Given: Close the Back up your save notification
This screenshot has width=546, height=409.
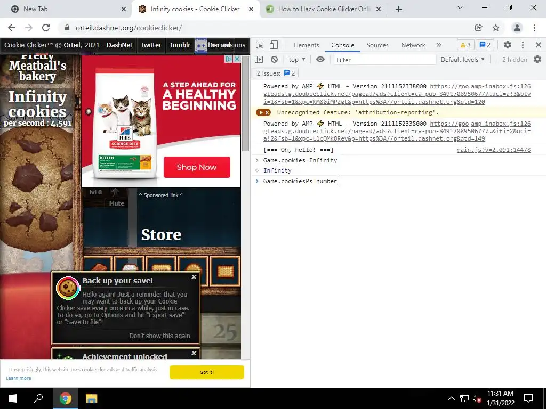Looking at the screenshot, I should pyautogui.click(x=194, y=277).
